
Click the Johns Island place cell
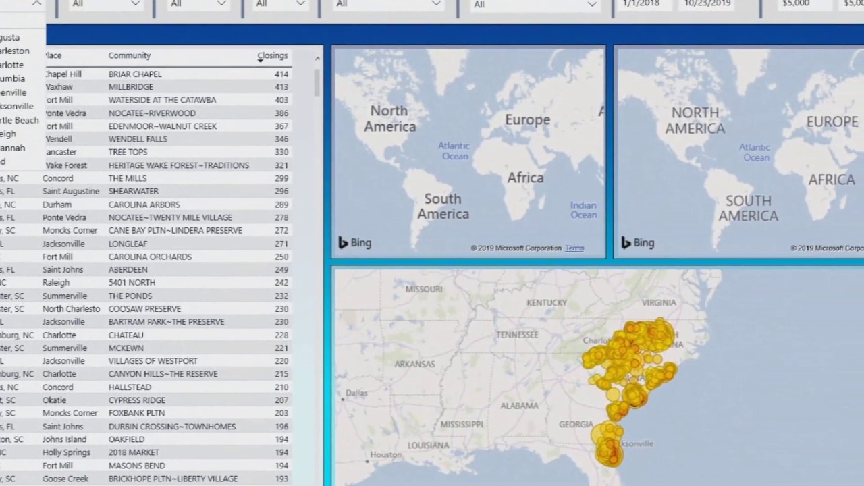point(65,439)
